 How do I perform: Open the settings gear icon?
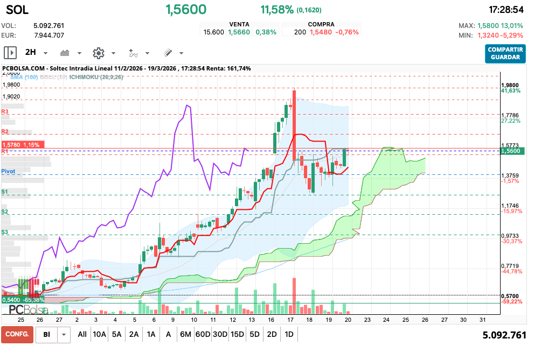pos(99,53)
